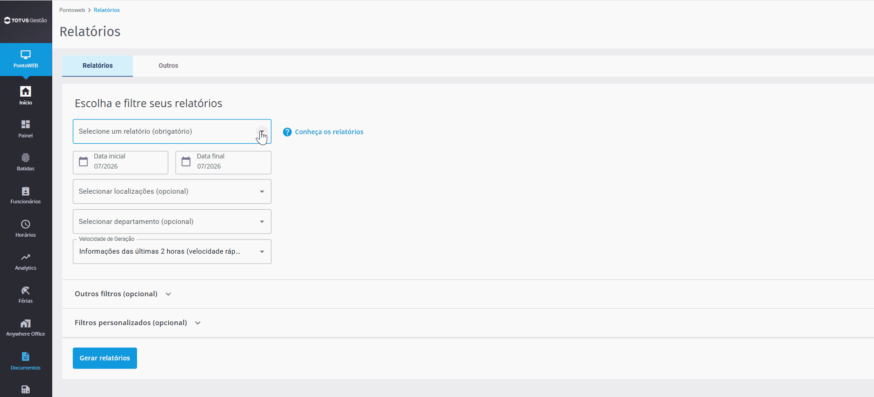Open Anywhere Office in the sidebar
The height and width of the screenshot is (397, 874).
26,327
